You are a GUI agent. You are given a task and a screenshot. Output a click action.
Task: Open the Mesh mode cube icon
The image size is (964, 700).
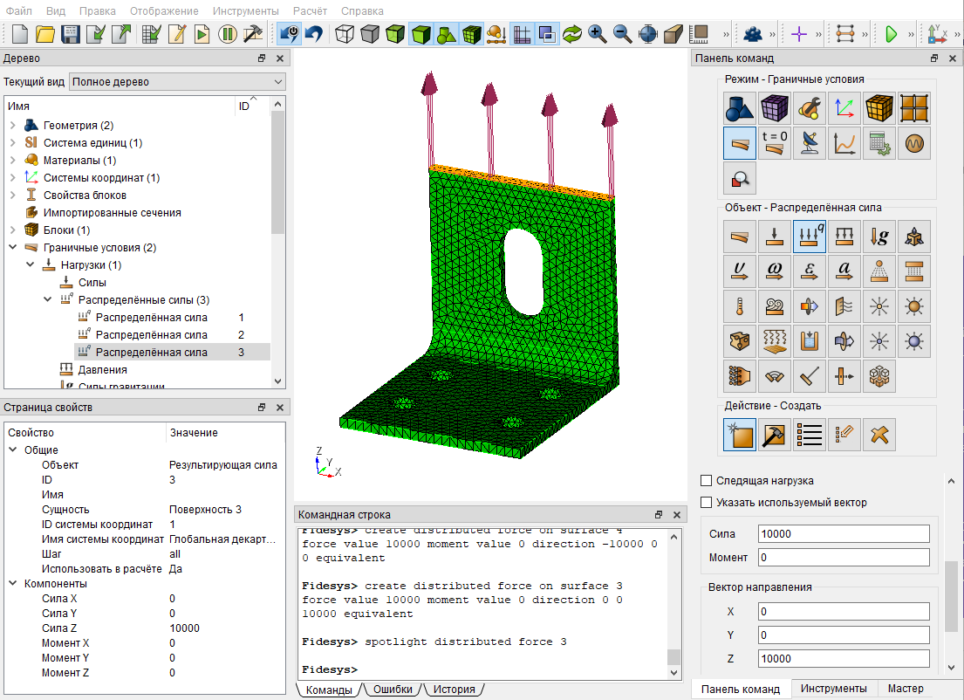775,108
